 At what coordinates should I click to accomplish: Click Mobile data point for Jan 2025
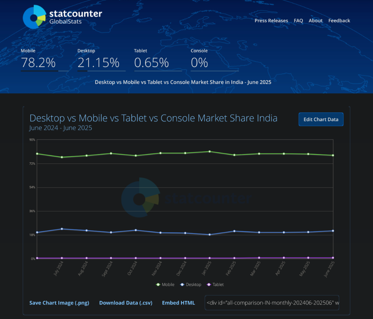click(210, 151)
